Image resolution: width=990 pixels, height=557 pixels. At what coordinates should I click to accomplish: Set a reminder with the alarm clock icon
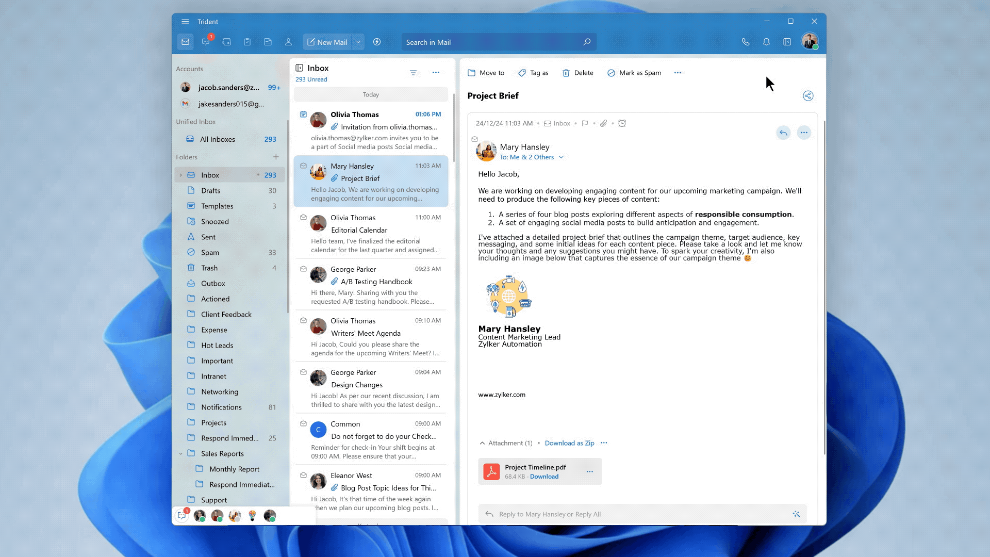(x=622, y=123)
